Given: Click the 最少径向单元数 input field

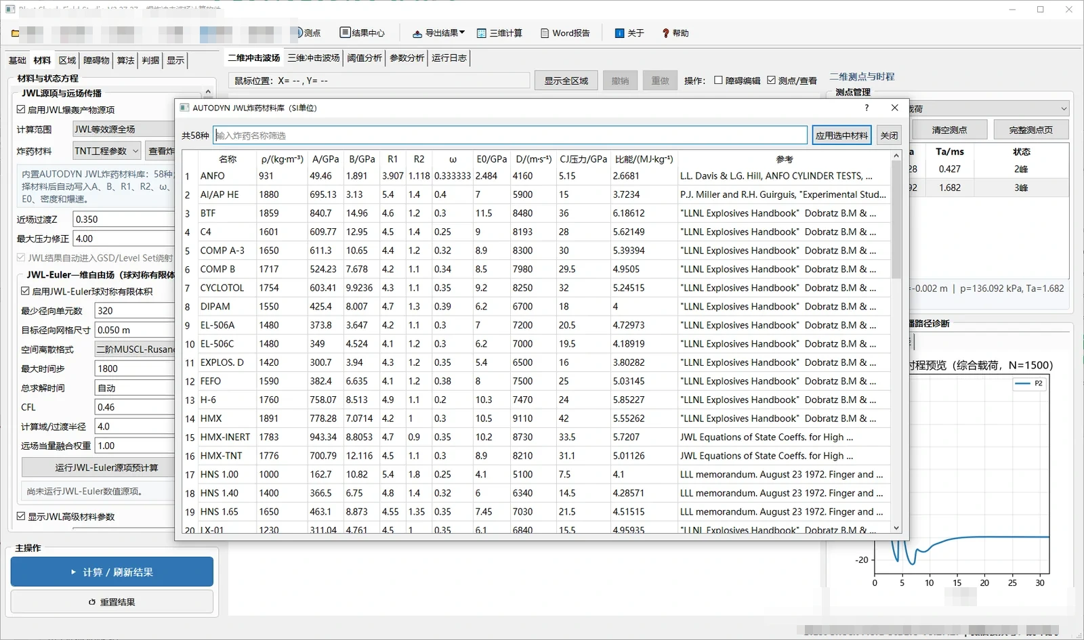Looking at the screenshot, I should pyautogui.click(x=134, y=311).
